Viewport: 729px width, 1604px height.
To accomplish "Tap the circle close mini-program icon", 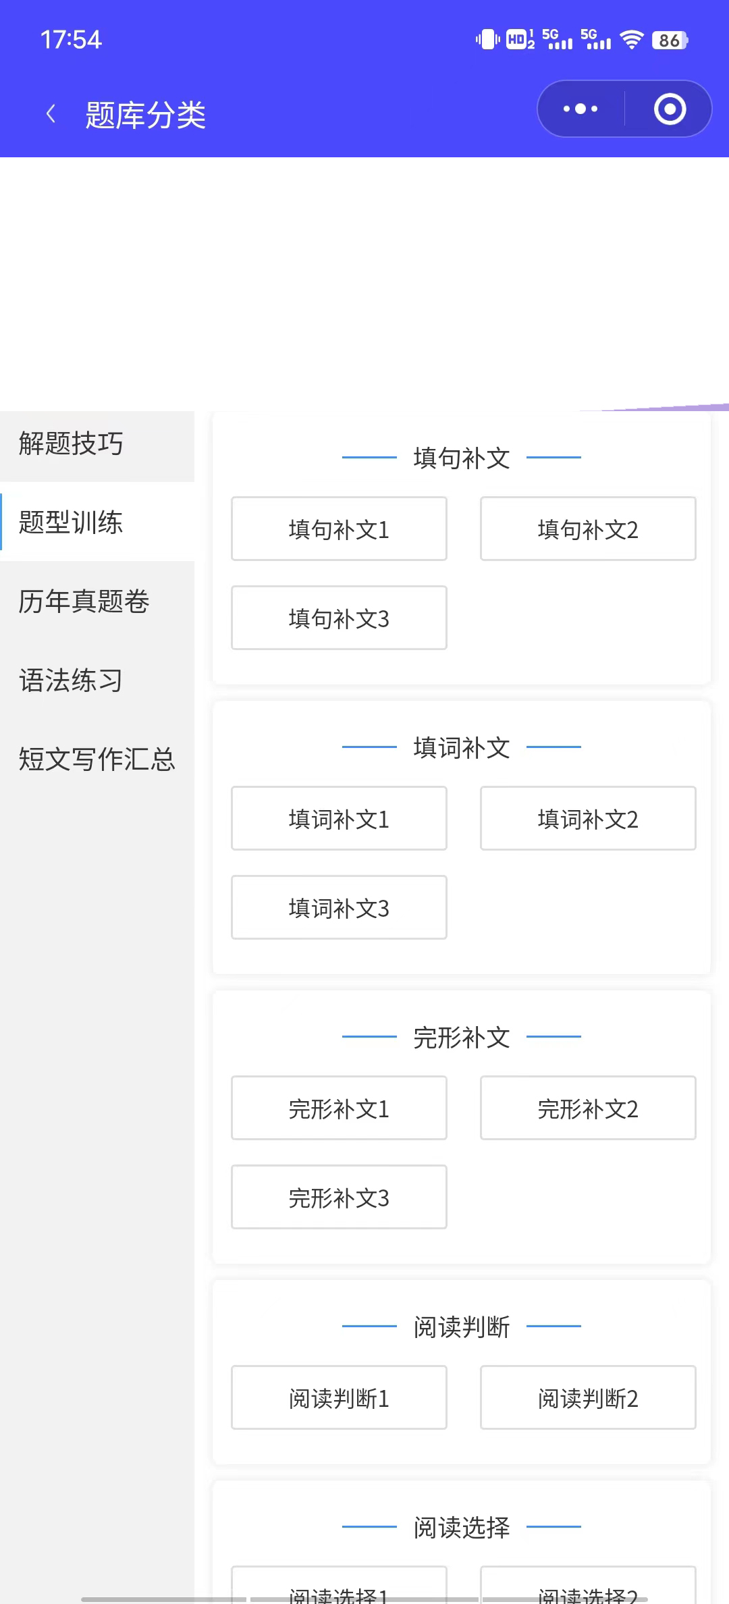I will tap(670, 109).
